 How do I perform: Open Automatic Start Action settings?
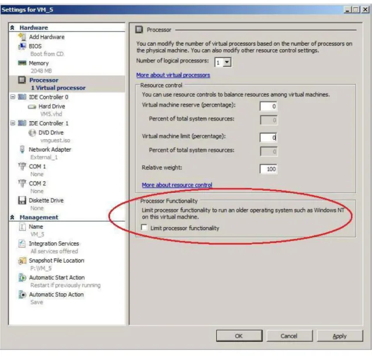57,277
